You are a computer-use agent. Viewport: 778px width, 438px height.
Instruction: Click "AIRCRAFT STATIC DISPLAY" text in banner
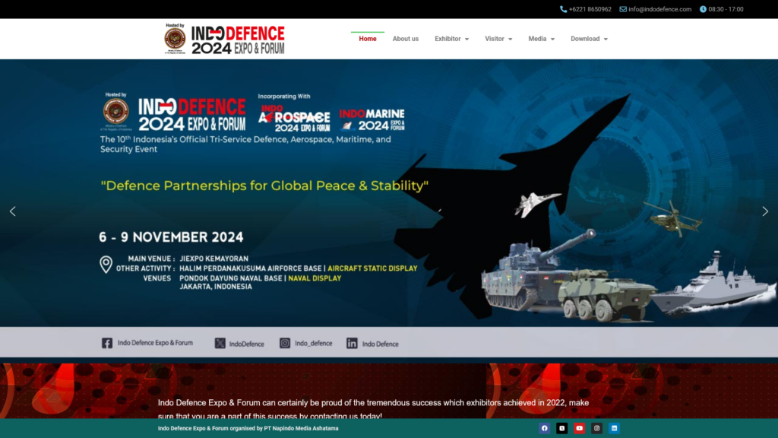coord(372,268)
